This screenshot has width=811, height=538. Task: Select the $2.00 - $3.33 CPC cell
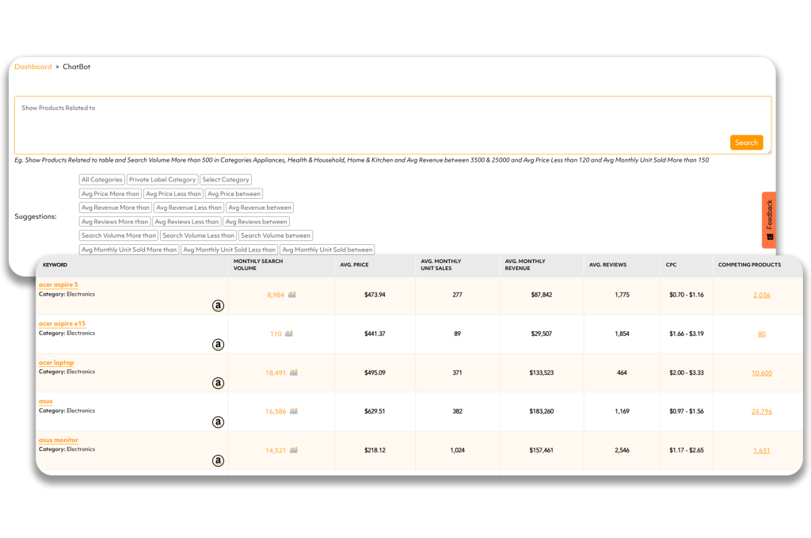point(687,372)
